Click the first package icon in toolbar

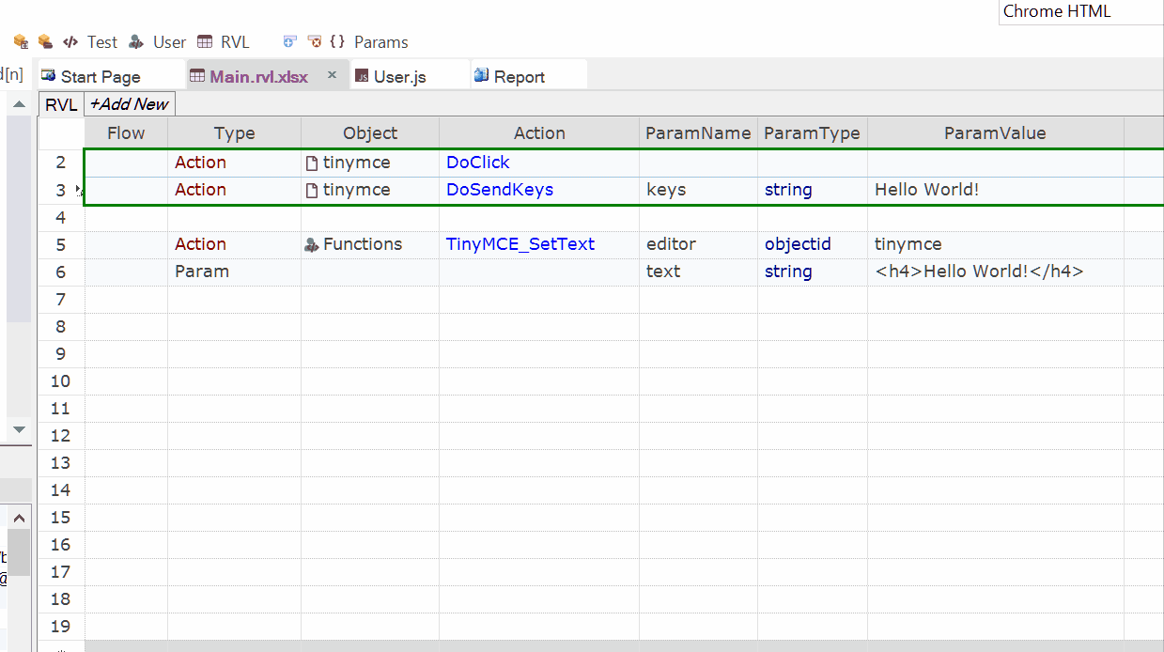(21, 42)
